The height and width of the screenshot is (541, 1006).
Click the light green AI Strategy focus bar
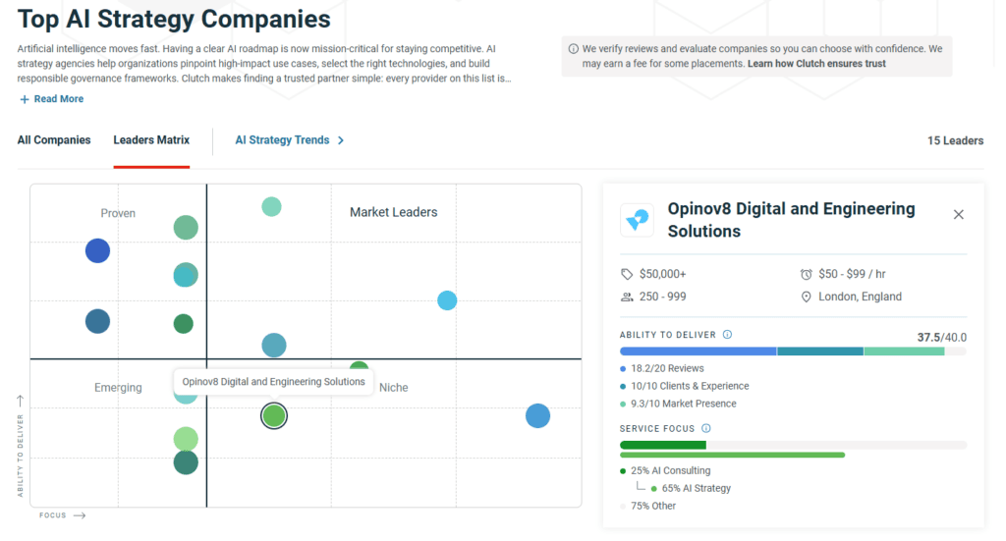click(x=732, y=456)
